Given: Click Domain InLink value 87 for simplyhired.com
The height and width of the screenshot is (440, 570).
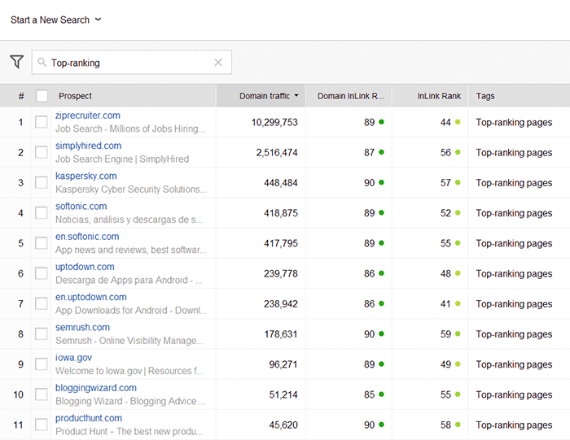Looking at the screenshot, I should pos(370,152).
